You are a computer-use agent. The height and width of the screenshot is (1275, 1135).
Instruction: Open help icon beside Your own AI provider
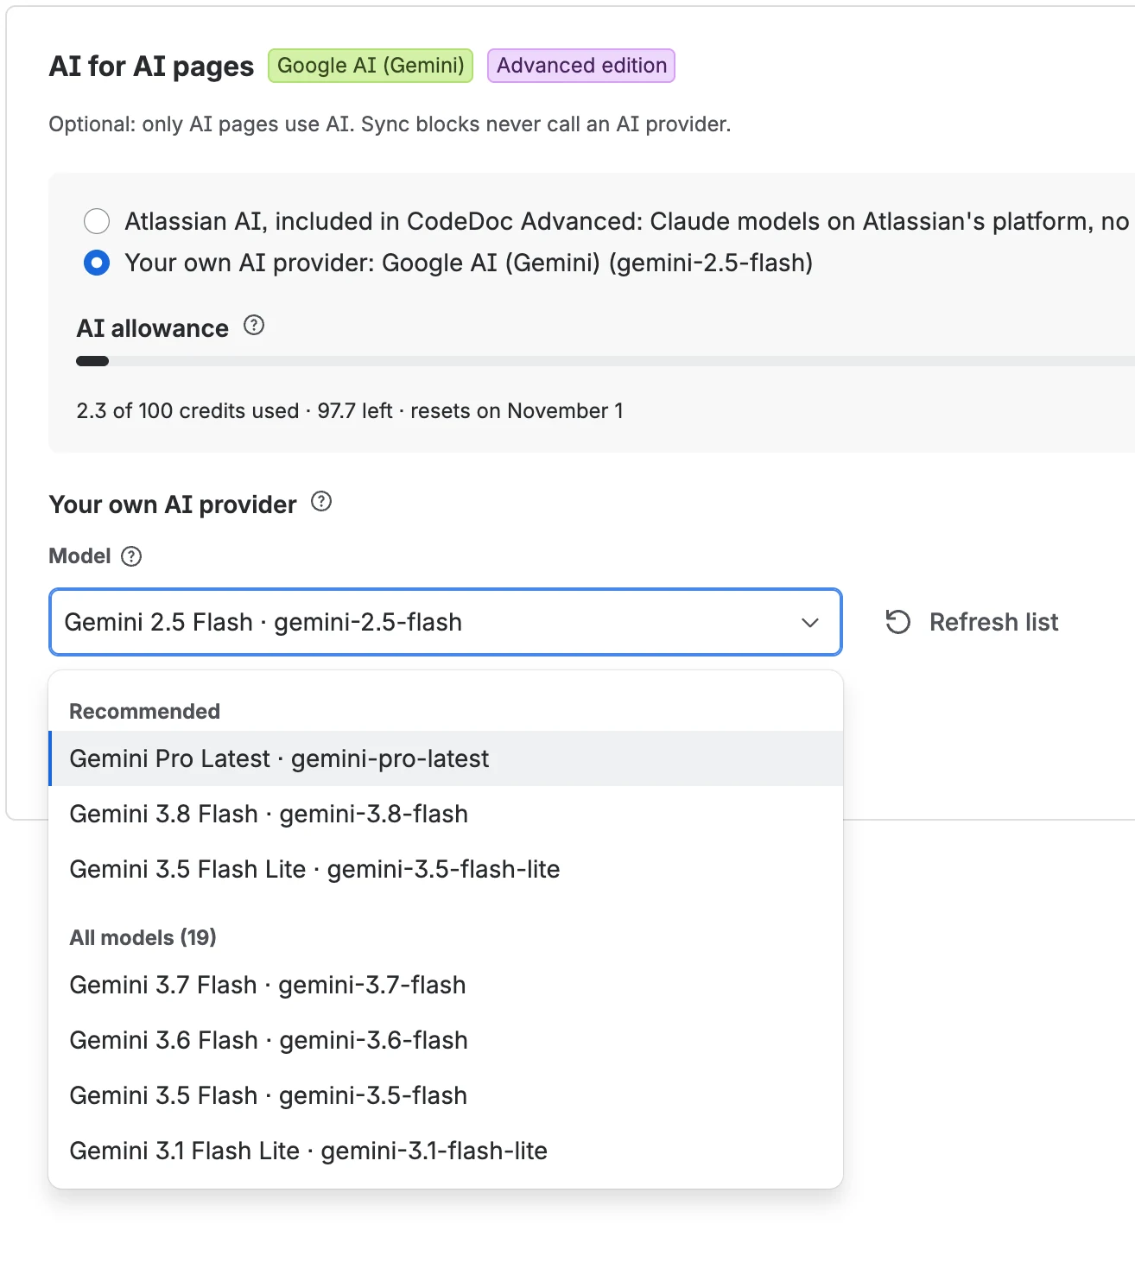[x=321, y=502]
